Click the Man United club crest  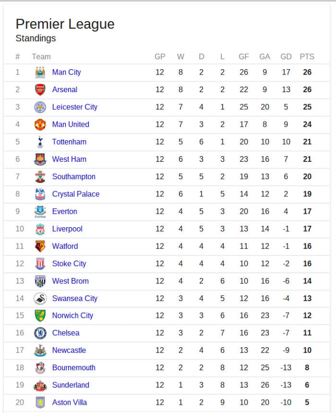40,124
